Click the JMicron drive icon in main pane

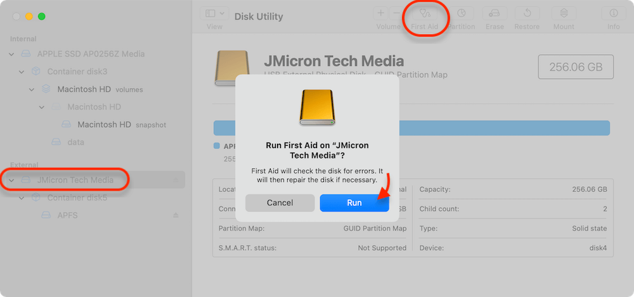click(231, 68)
